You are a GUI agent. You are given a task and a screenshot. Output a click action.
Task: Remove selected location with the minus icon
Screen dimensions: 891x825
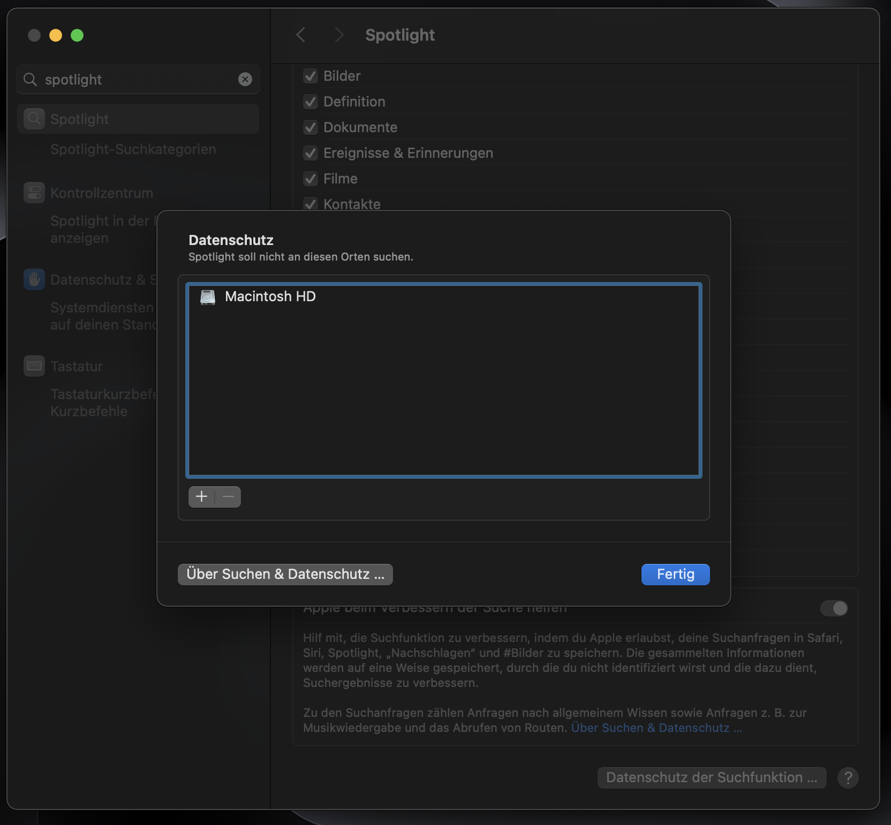coord(228,496)
